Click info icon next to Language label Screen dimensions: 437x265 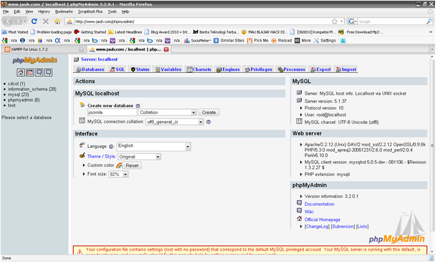(x=111, y=146)
